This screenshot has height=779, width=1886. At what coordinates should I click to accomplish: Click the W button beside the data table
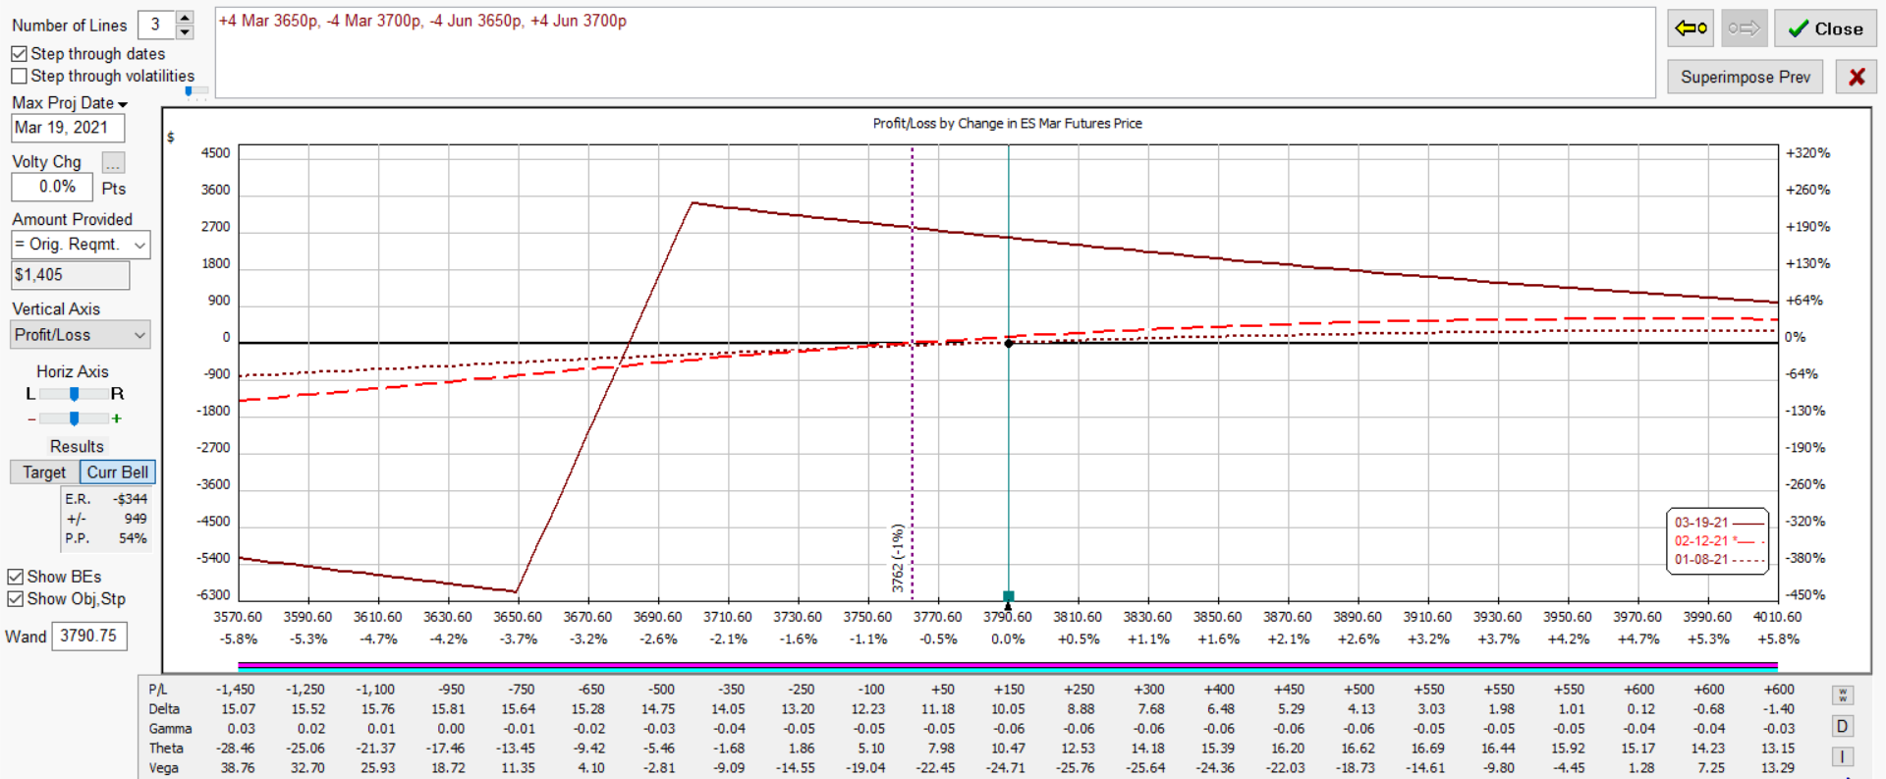tap(1843, 696)
